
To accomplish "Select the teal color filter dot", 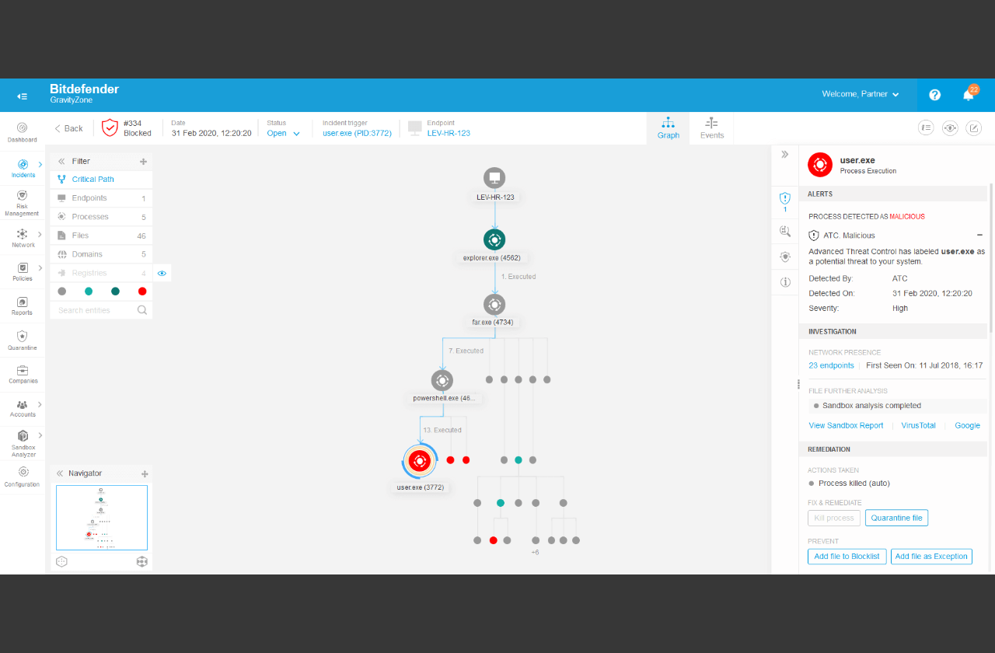I will pos(89,292).
